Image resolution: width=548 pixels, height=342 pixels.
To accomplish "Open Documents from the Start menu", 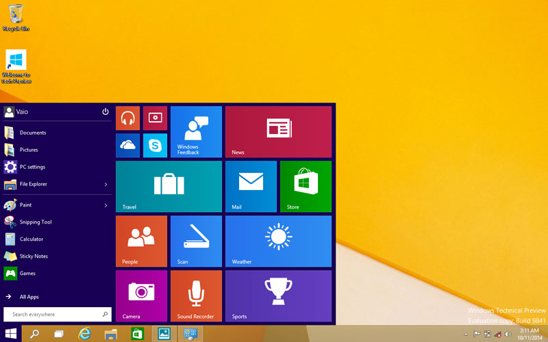I will [57, 133].
